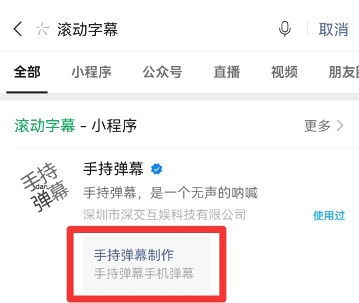Image resolution: width=359 pixels, height=303 pixels.
Task: Open the 手持弹幕 mini program logo
Action: 45,187
